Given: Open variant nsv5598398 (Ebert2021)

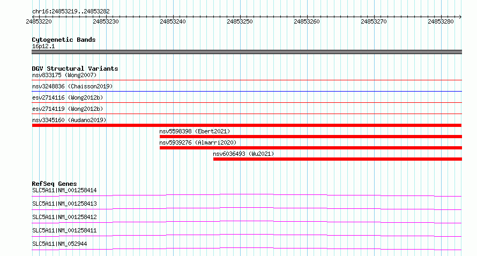Looking at the screenshot, I should coord(195,131).
